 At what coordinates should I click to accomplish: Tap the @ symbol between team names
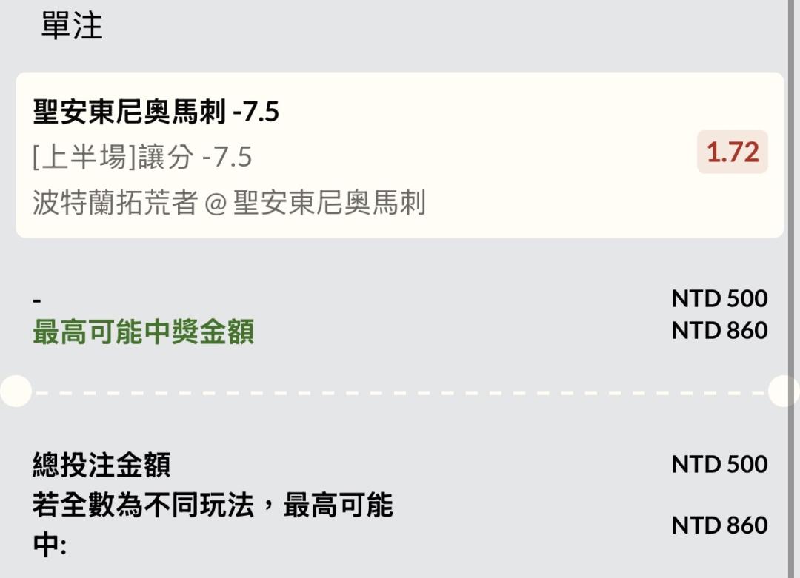pyautogui.click(x=215, y=203)
